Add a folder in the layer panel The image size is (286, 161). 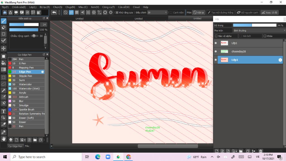pyautogui.click(x=241, y=151)
